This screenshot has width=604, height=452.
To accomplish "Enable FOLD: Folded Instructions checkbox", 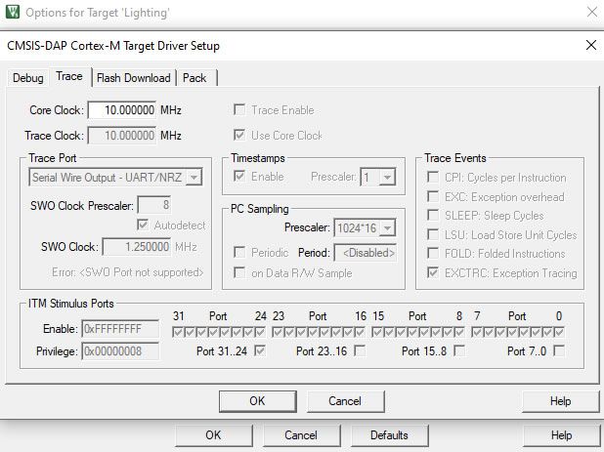I will point(433,254).
